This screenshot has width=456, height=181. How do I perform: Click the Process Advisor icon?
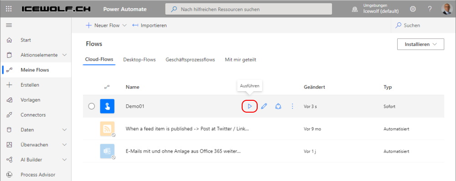click(9, 175)
